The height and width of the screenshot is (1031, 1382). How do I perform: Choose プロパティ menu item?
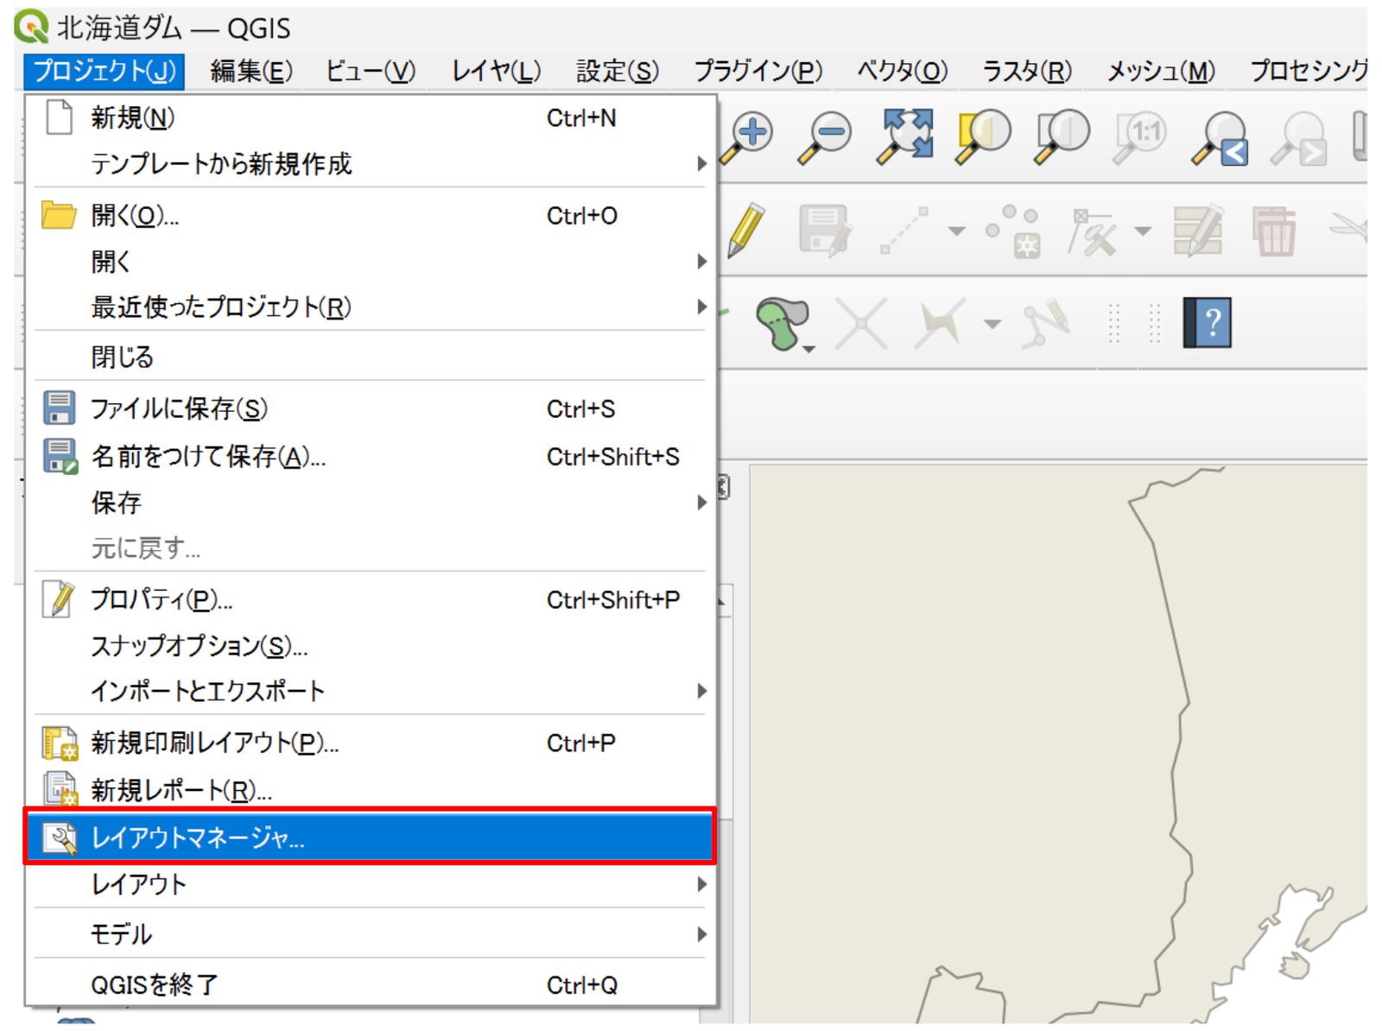tap(370, 599)
